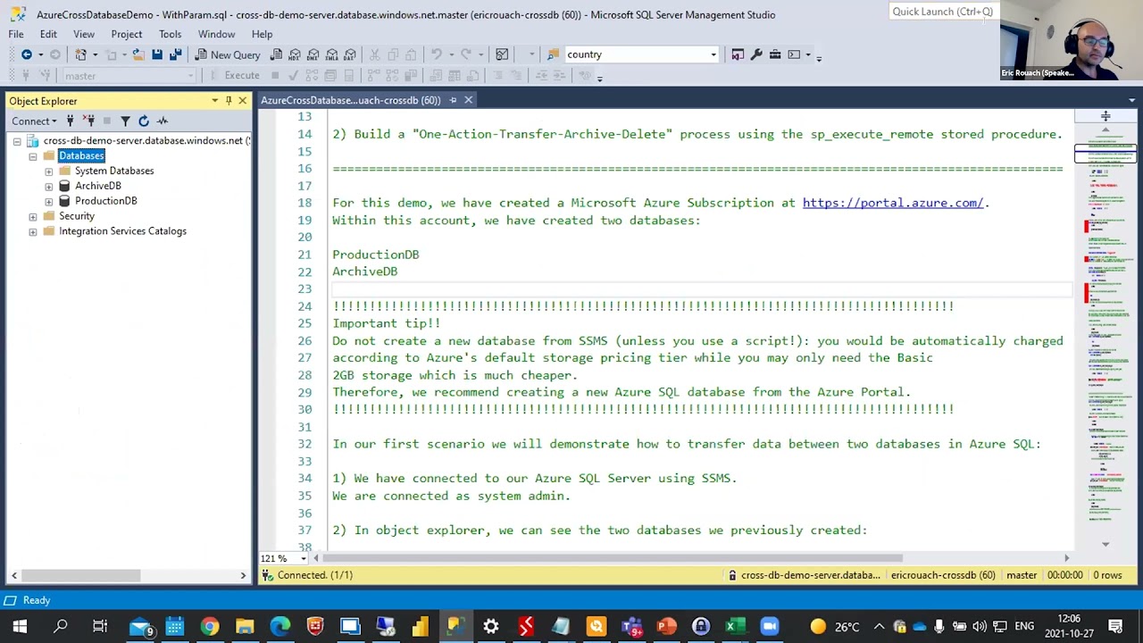Click the DAX query icon
The height and width of the screenshot is (643, 1143).
coord(350,54)
